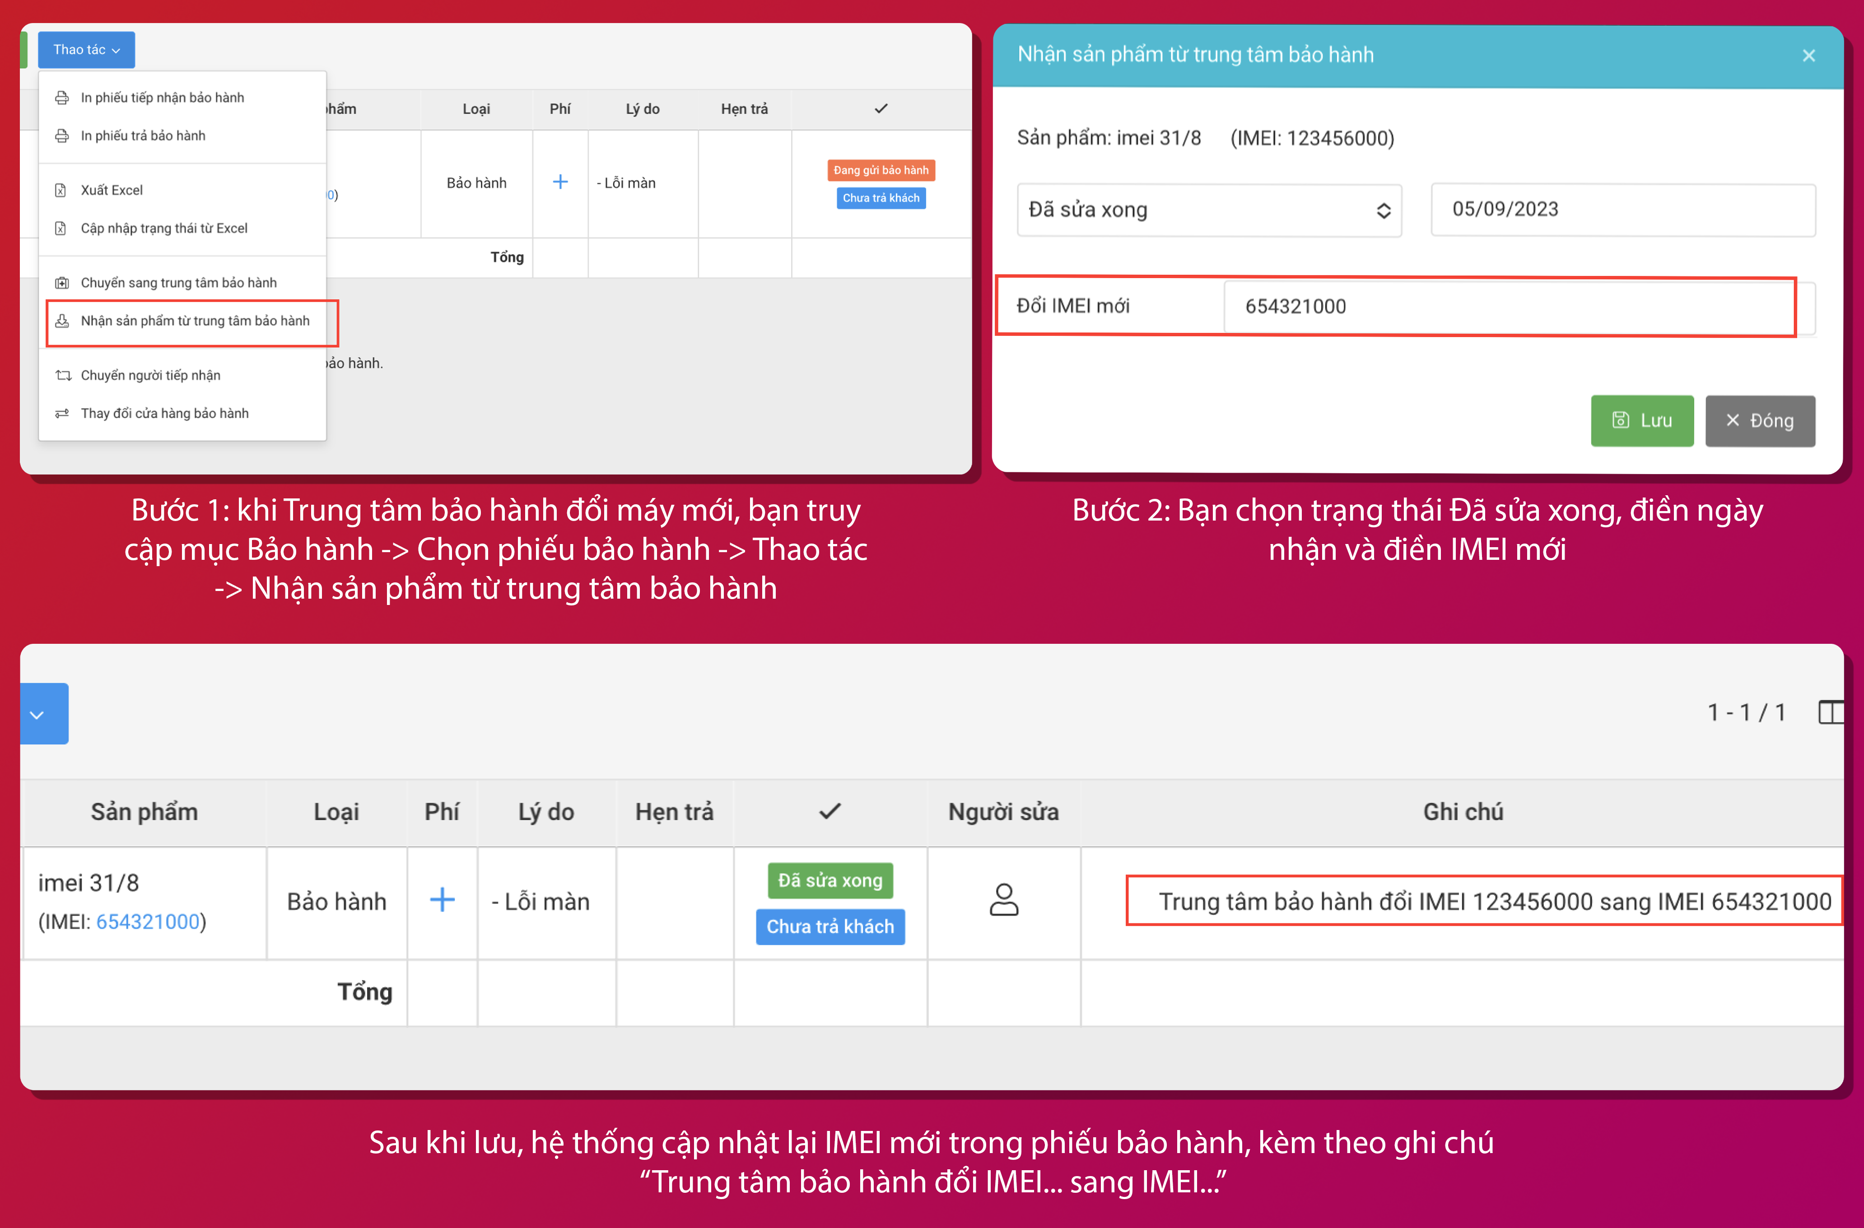This screenshot has width=1864, height=1228.
Task: Click plus icon in bottom table Phí column
Action: point(442,900)
